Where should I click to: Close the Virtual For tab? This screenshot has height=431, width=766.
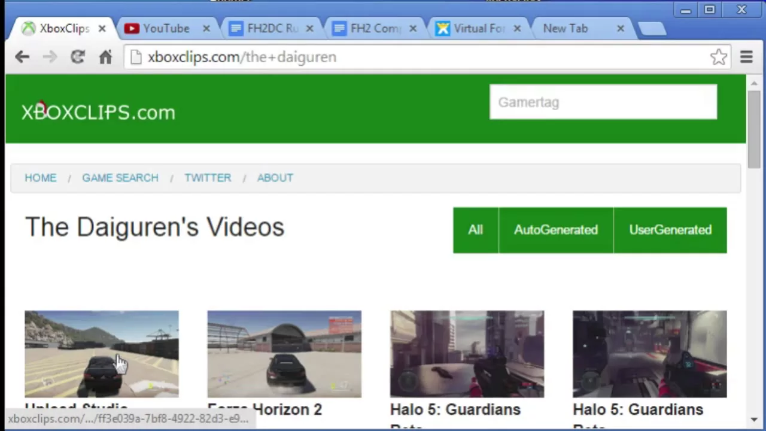[517, 28]
